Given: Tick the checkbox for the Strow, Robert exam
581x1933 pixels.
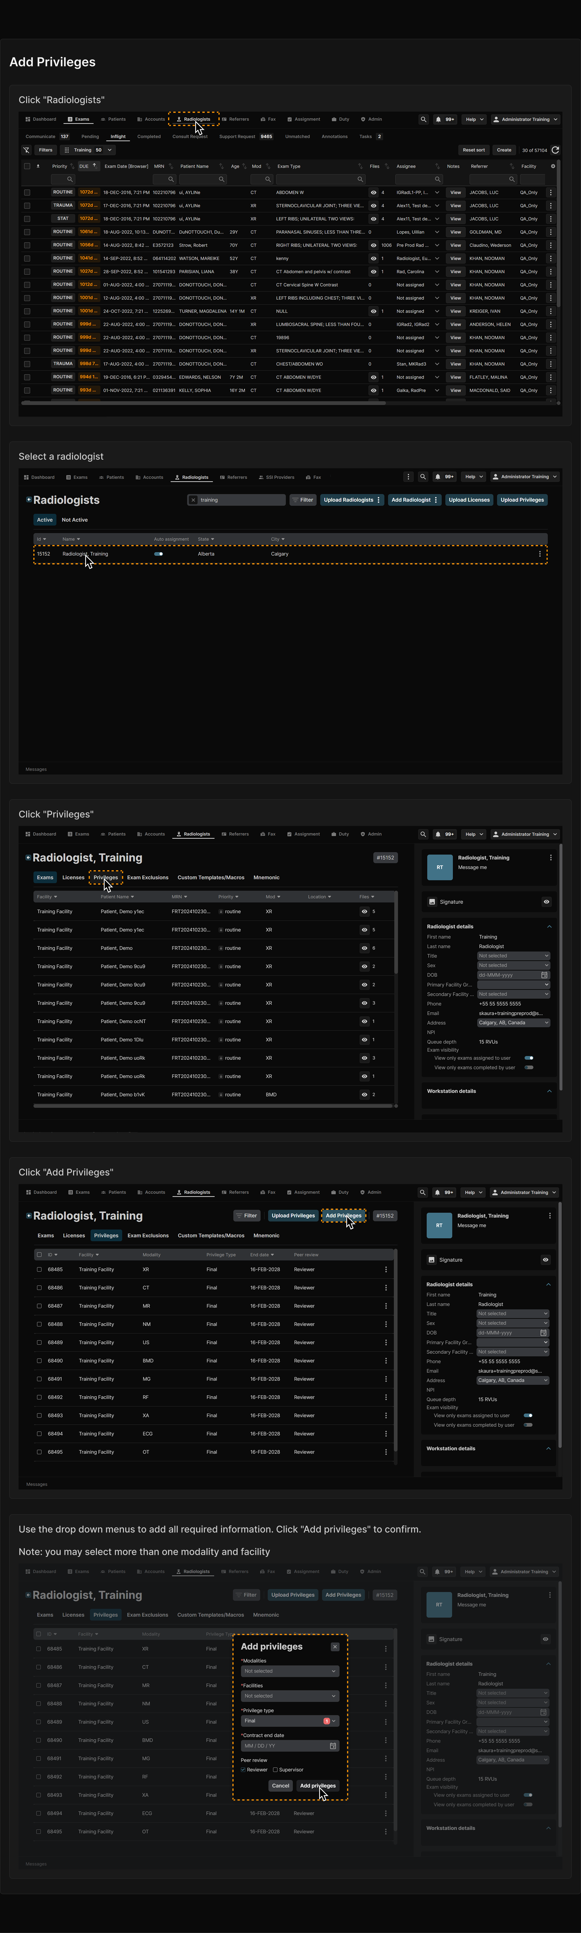Looking at the screenshot, I should tap(27, 246).
